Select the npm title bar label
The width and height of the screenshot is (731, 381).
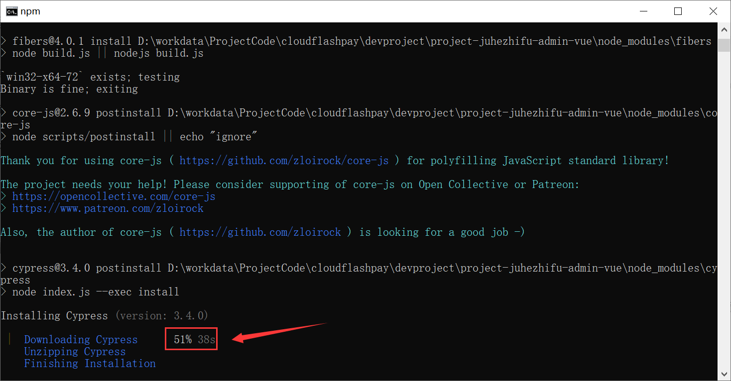pyautogui.click(x=30, y=10)
